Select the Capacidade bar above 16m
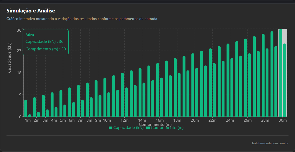Viewport: 295px width, 152px height. (158, 90)
